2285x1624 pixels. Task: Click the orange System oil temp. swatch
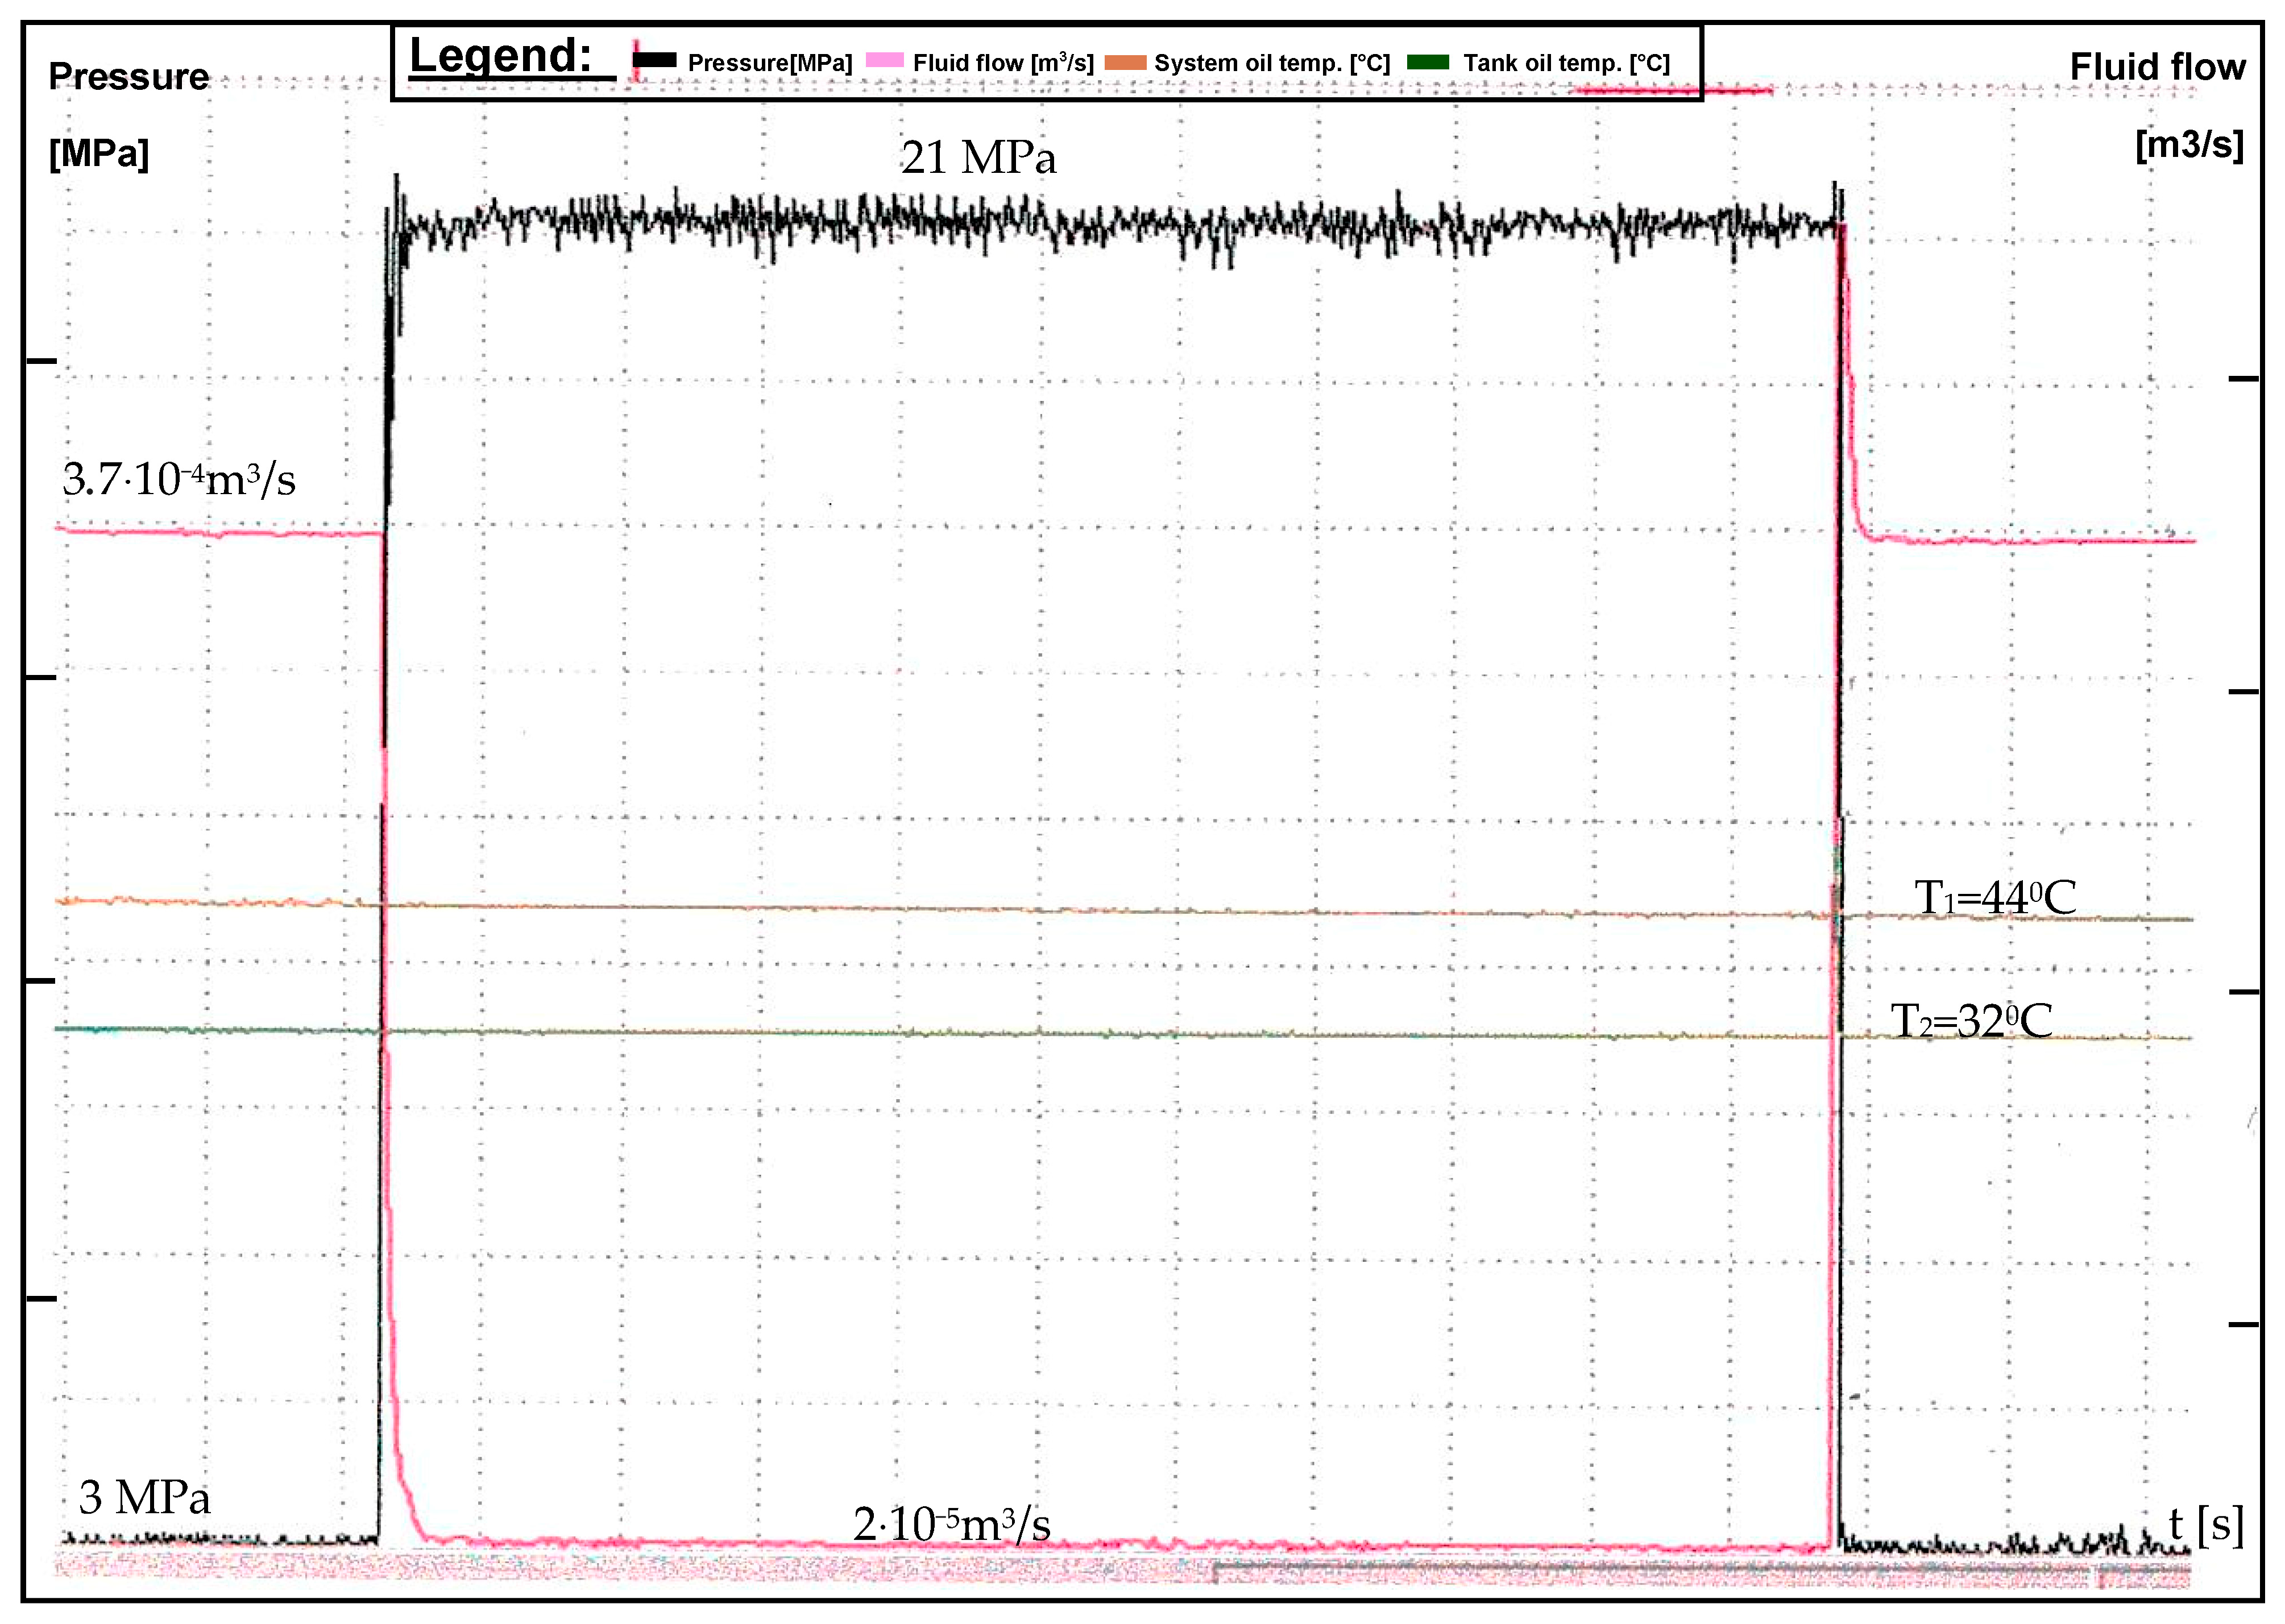point(1126,62)
